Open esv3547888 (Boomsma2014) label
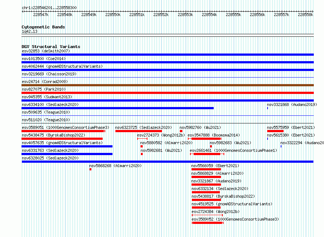Viewport: 324px width, 237px height. 214,135
